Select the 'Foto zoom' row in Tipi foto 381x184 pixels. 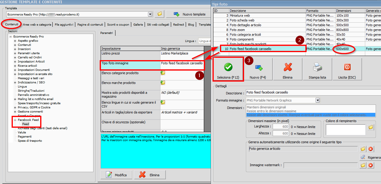(297, 30)
